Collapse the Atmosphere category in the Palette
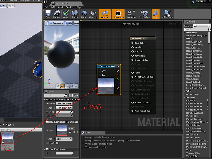Screen dimensions: 212x159 [x=185, y=33]
